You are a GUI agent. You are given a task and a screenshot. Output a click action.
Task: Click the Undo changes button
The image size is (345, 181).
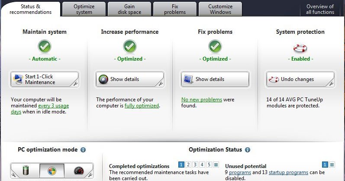(x=300, y=79)
